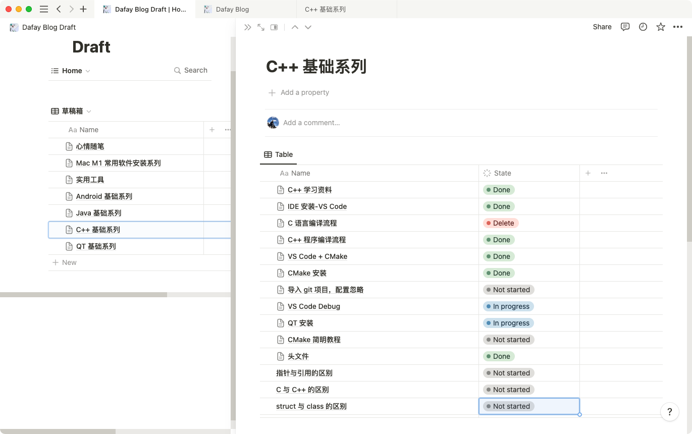
Task: Open the Mac M1 常用软件安装系列 page
Action: point(118,163)
